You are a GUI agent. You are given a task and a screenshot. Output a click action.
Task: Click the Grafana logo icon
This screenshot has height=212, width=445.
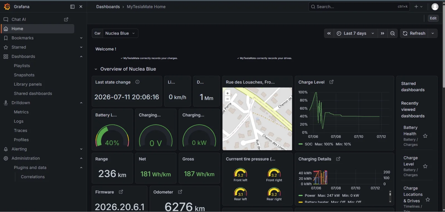[x=7, y=7]
